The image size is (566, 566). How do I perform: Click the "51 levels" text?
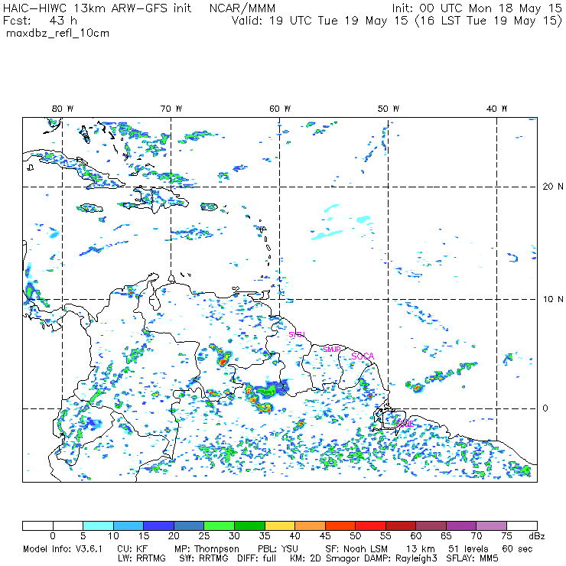pos(468,549)
